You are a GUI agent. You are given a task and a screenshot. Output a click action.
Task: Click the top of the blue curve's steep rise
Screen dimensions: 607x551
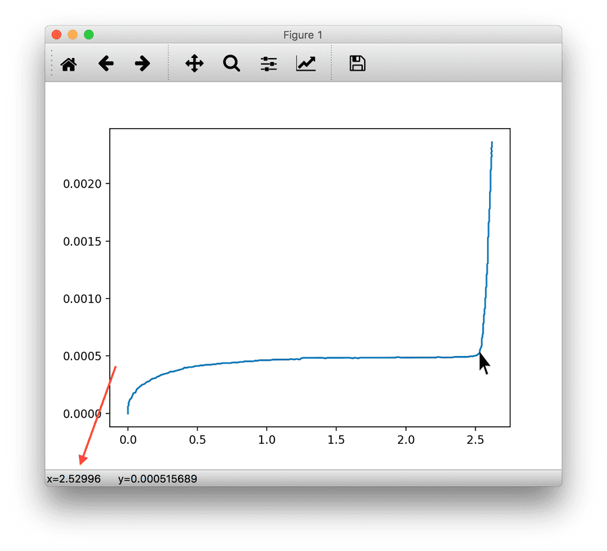(492, 143)
